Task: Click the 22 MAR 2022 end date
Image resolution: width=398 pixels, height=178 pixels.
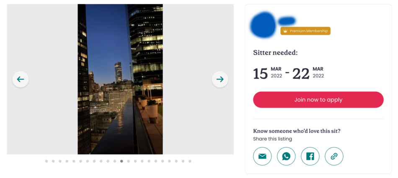Action: click(x=308, y=73)
